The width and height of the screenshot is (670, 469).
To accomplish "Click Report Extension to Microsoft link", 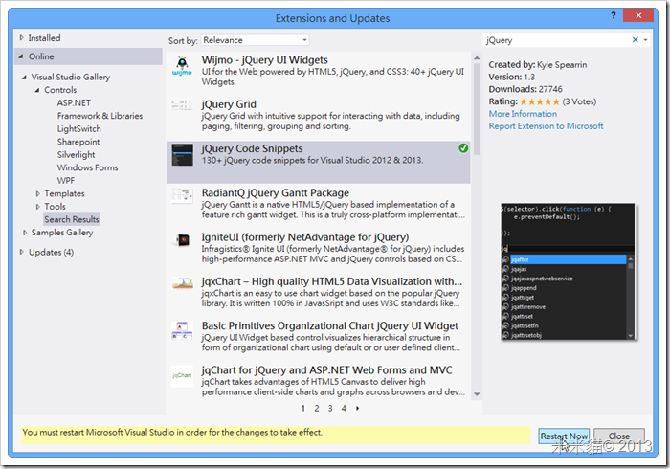I will click(x=547, y=126).
